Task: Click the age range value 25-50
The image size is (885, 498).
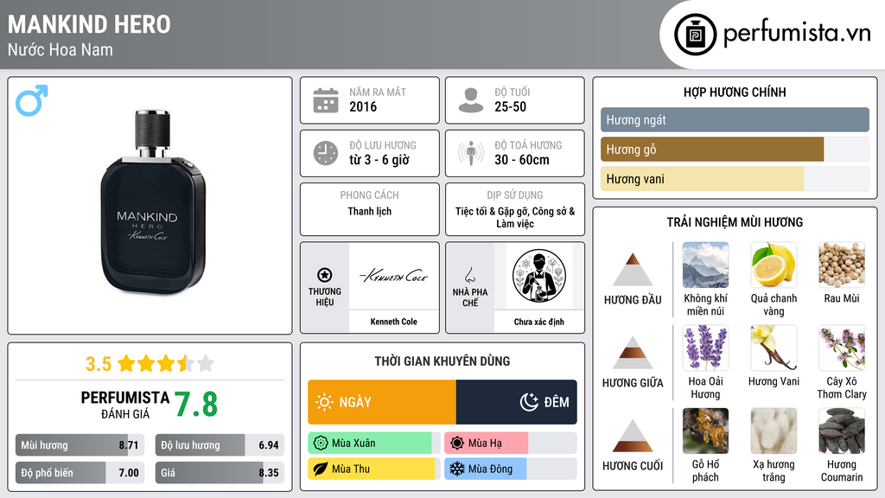Action: coord(510,106)
